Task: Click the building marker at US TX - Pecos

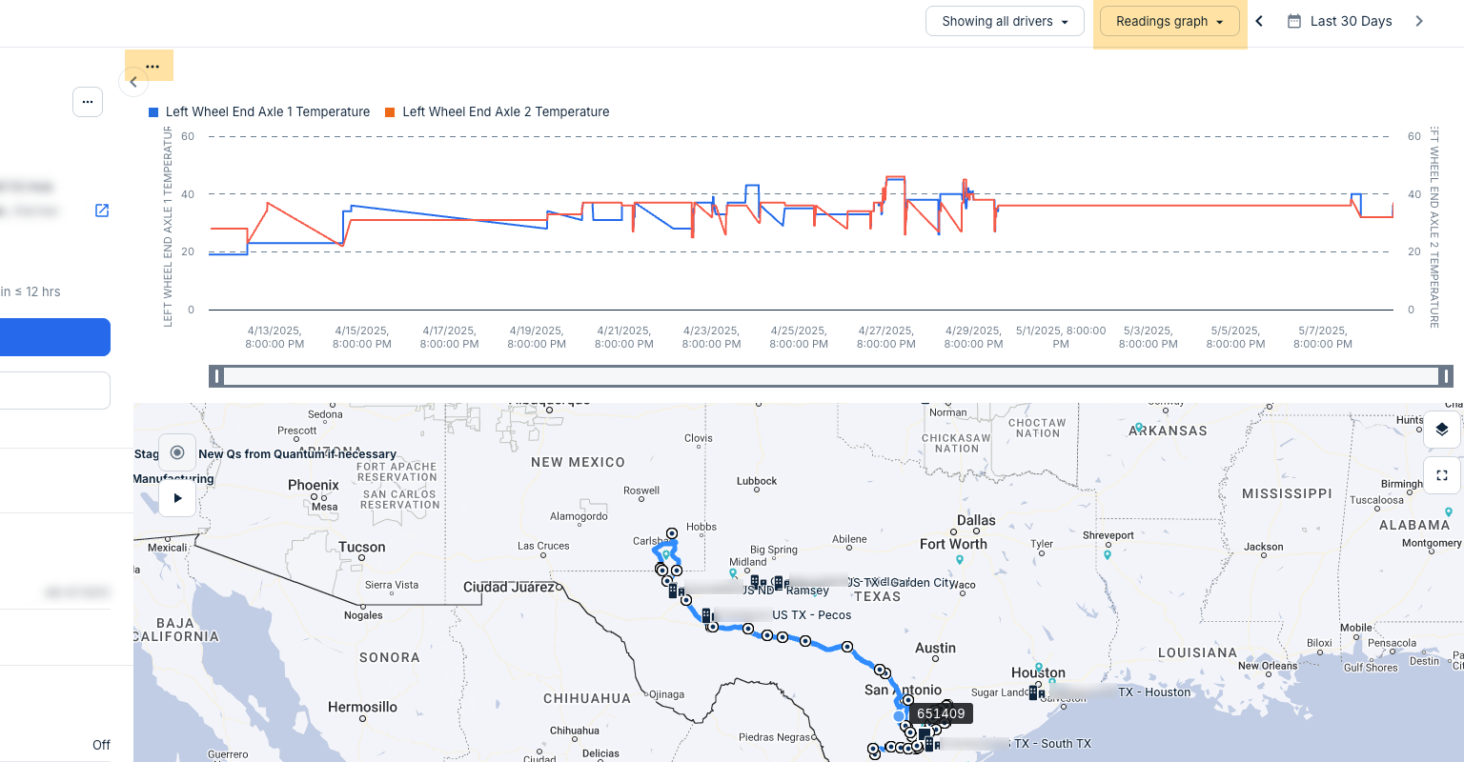Action: (x=706, y=615)
